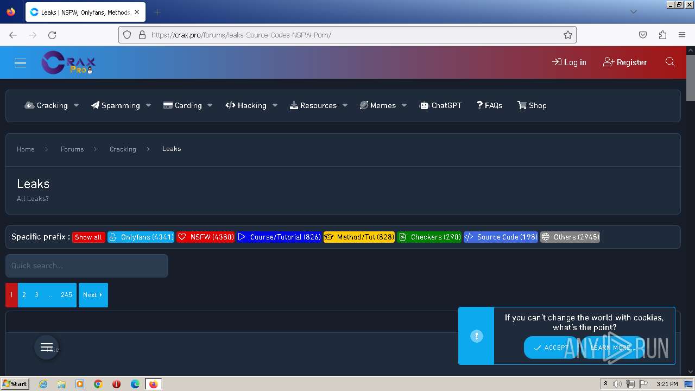The image size is (695, 391).
Task: Open the ChatGPT nav link
Action: (x=440, y=105)
